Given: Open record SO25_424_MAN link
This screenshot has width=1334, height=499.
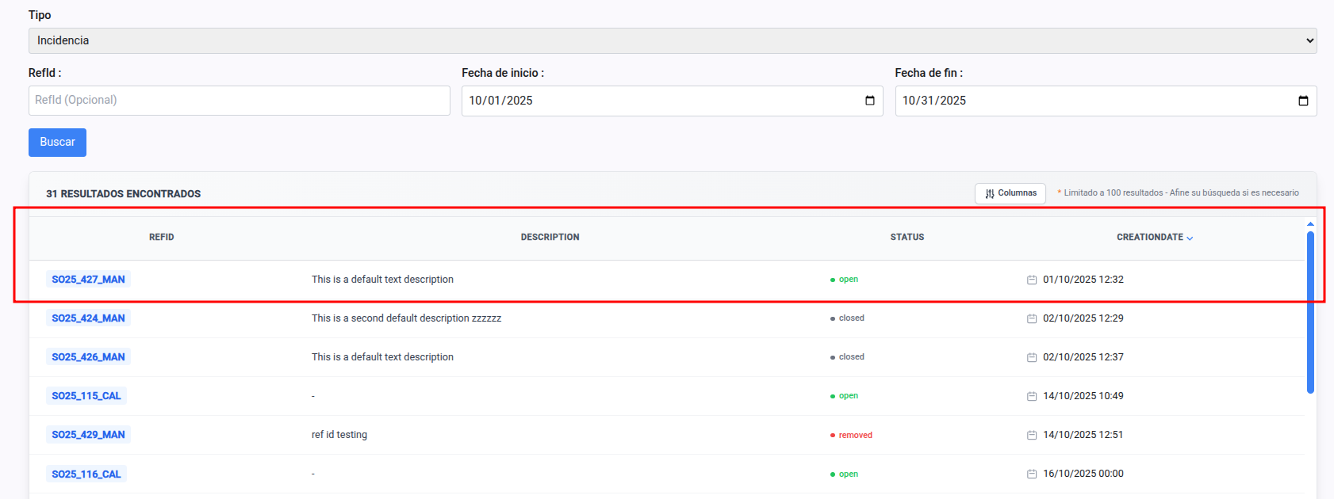Looking at the screenshot, I should (88, 318).
